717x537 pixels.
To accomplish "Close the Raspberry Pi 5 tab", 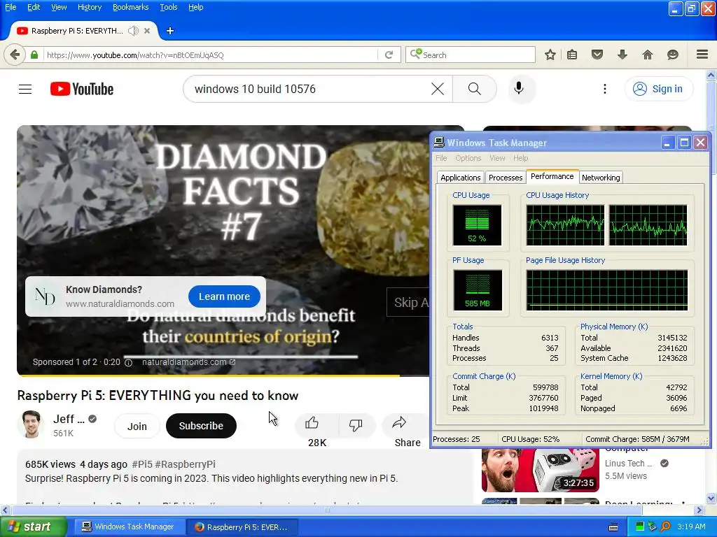I will pos(147,31).
